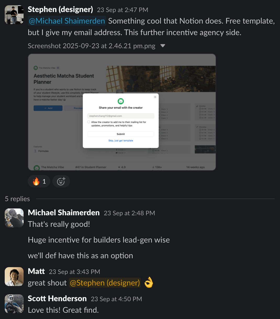Check the mailing list consent checkbox
Viewport: 280px width, 319px height.
tap(89, 122)
